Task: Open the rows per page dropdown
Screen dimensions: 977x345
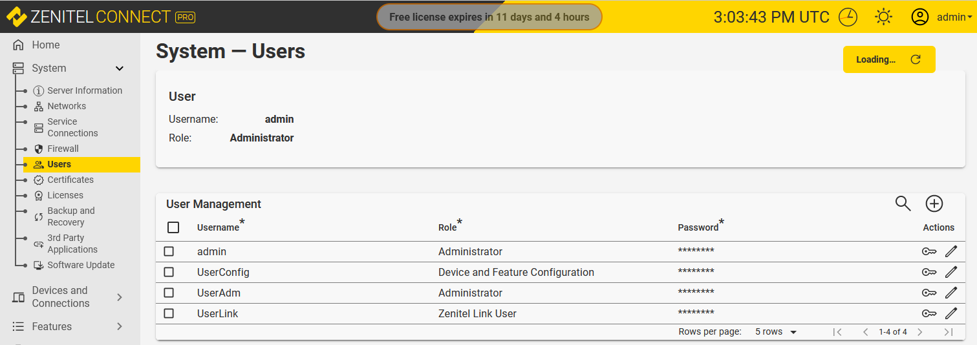Action: (775, 332)
